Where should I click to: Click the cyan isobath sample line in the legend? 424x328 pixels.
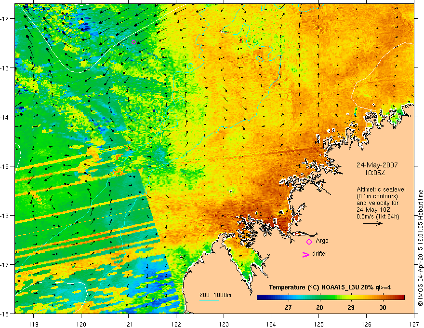(x=209, y=300)
